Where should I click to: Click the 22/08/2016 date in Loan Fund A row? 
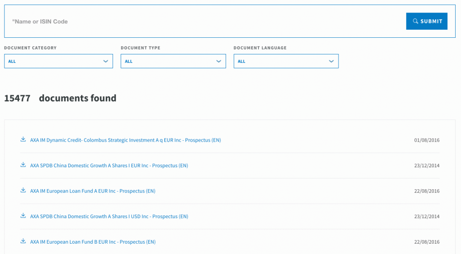[427, 191]
